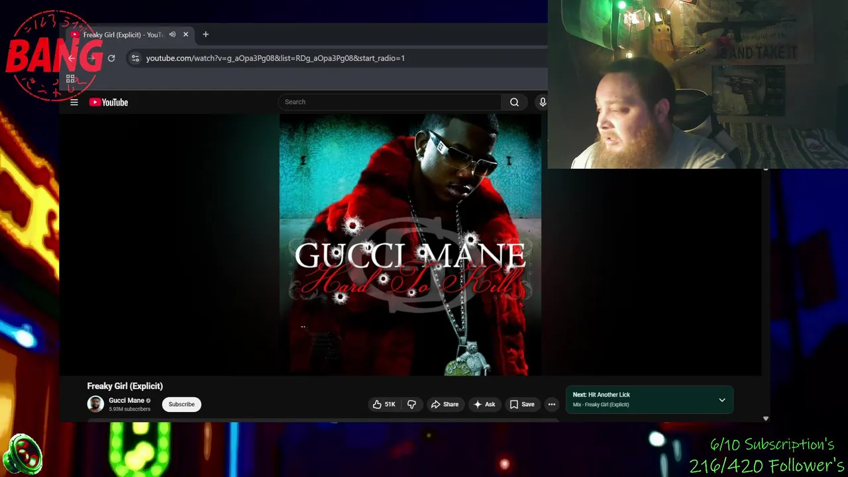Open the Gucci Mane channel avatar
Viewport: 848px width, 477px height.
pyautogui.click(x=95, y=404)
